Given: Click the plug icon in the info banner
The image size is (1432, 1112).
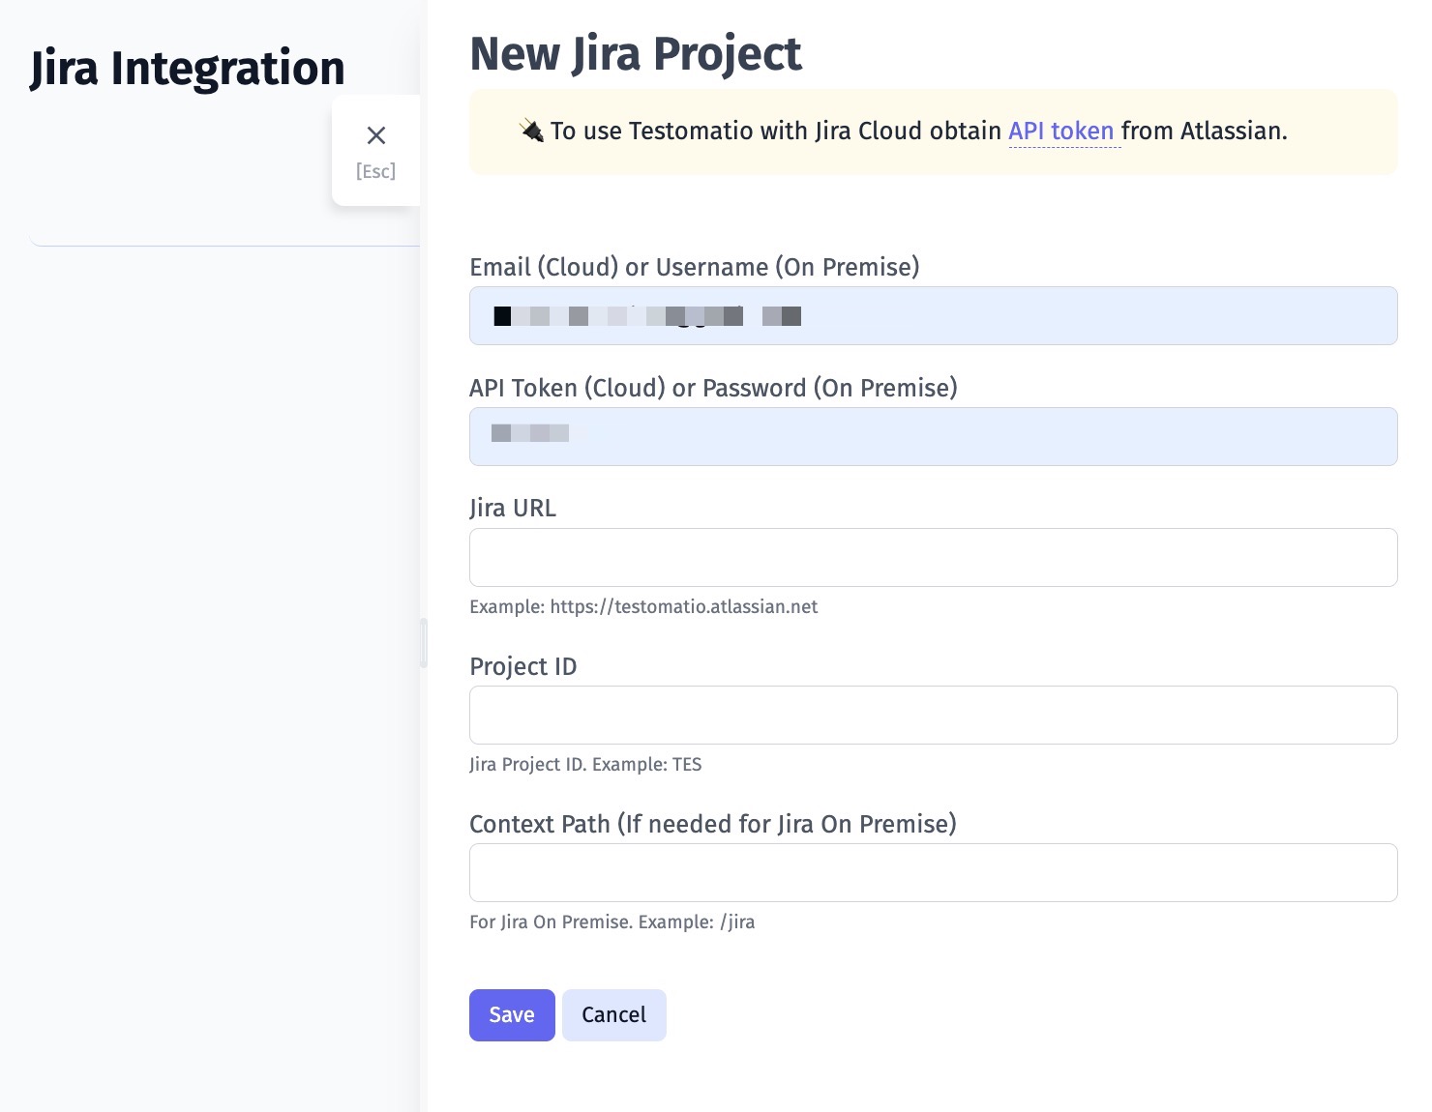Looking at the screenshot, I should coord(531,131).
